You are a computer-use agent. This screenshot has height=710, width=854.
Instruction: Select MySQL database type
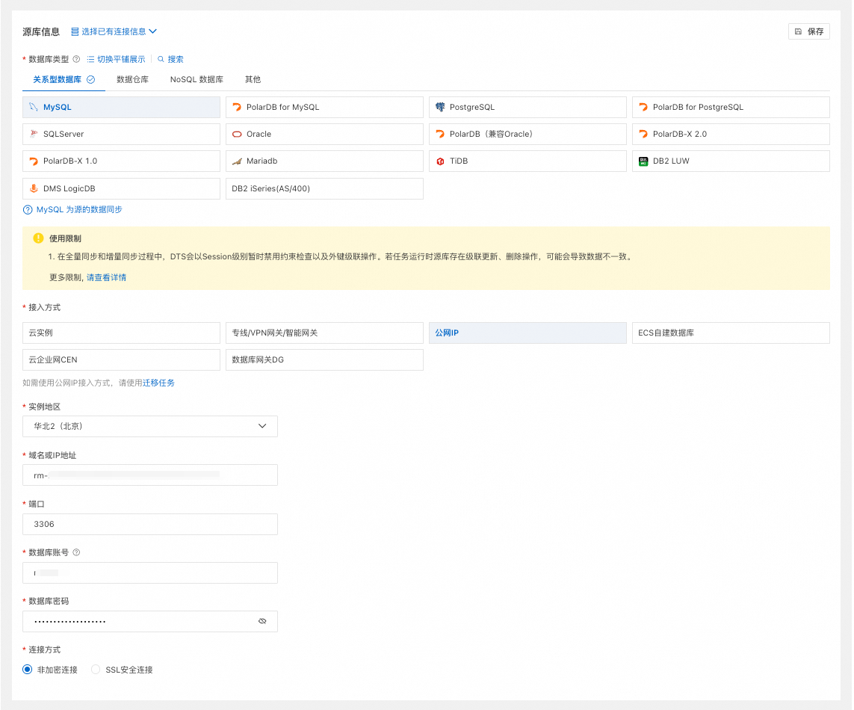point(121,108)
